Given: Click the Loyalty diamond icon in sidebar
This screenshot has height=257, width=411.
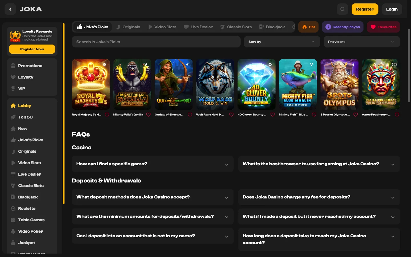Looking at the screenshot, I should click(x=13, y=77).
